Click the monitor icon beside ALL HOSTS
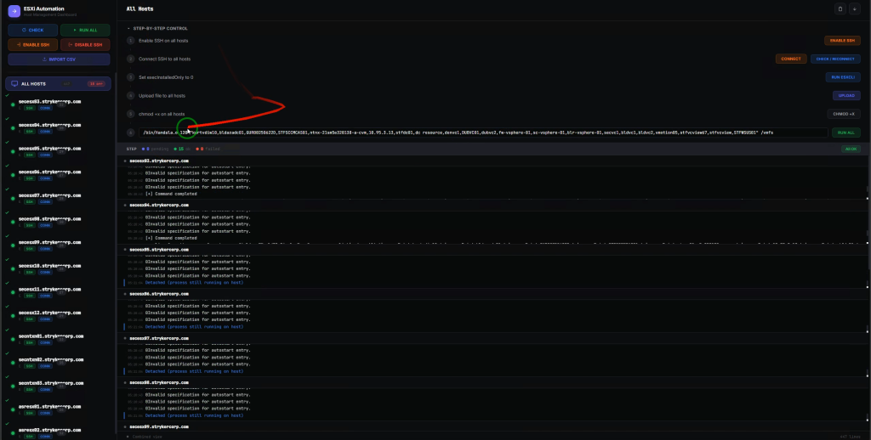 coord(14,84)
